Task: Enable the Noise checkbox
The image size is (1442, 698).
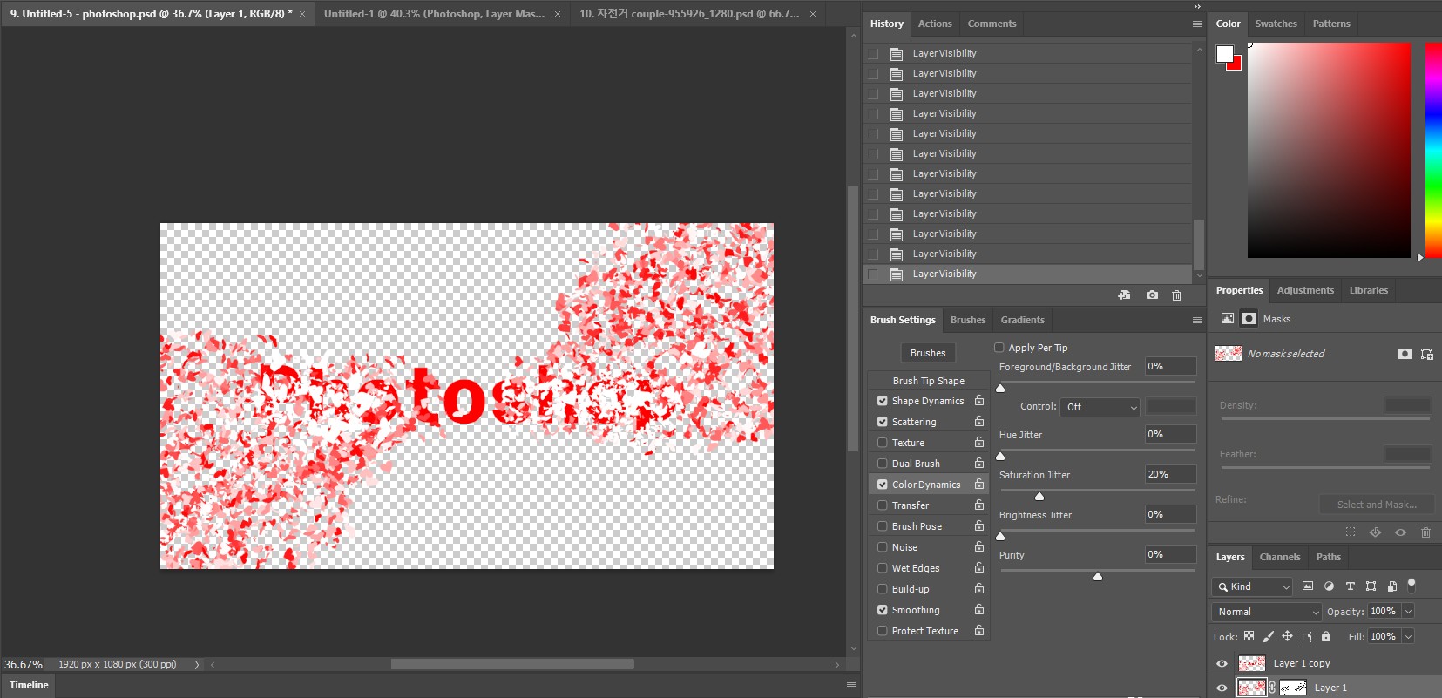Action: 883,547
